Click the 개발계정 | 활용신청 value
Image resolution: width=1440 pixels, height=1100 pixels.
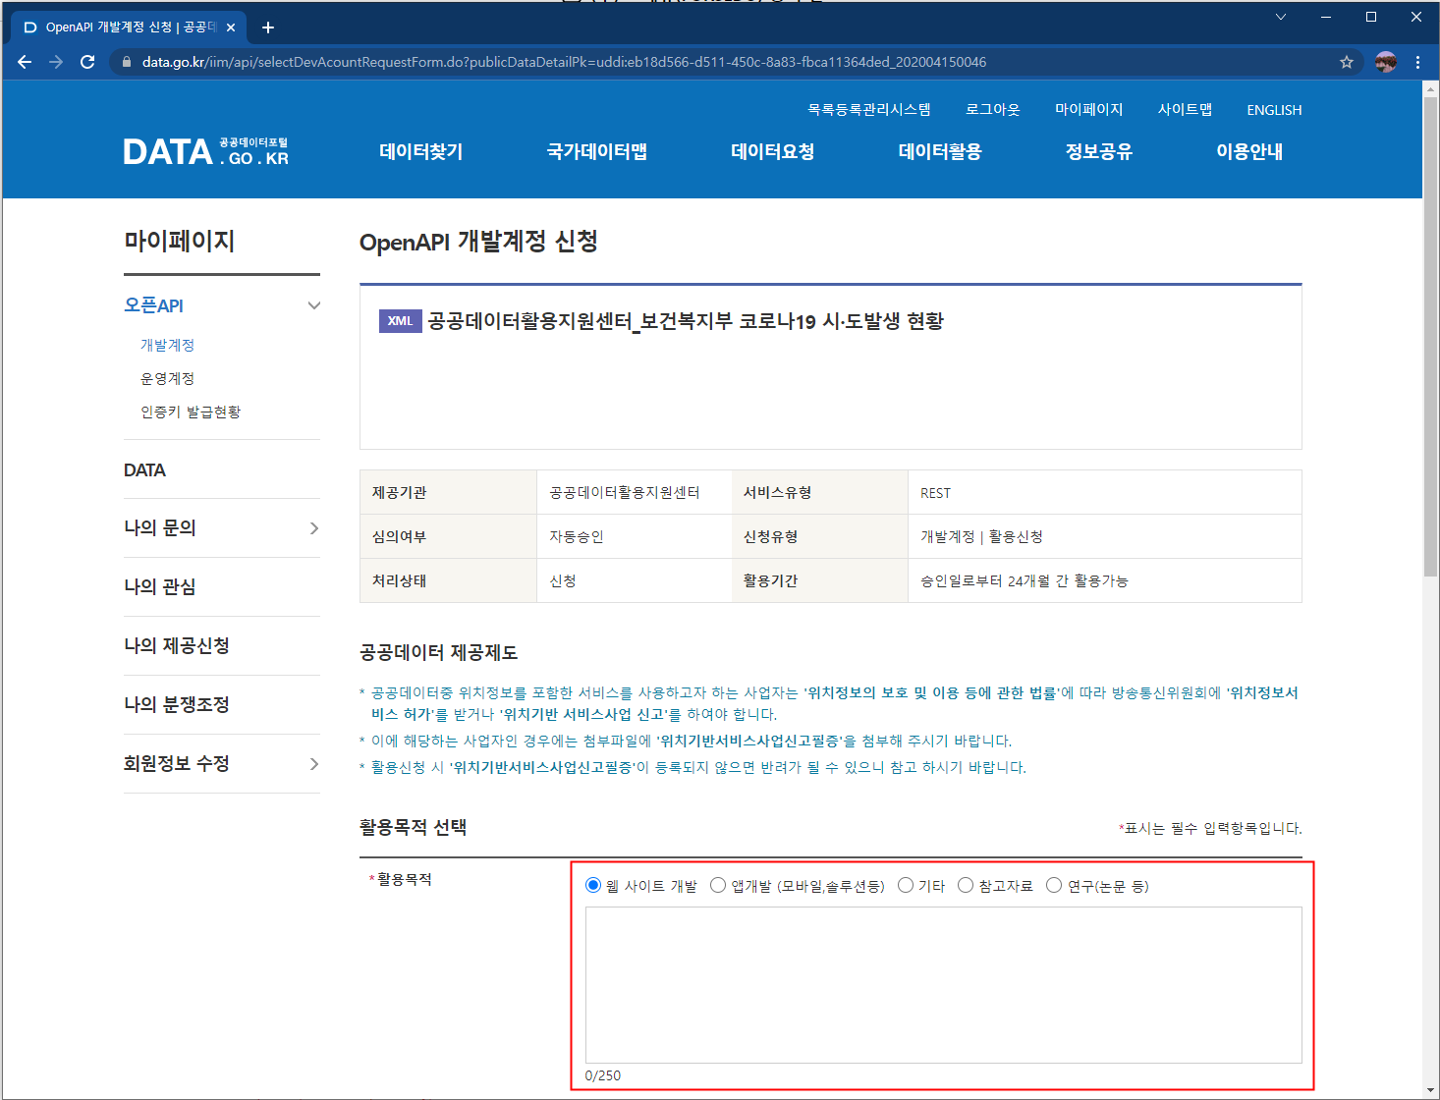[x=981, y=537]
